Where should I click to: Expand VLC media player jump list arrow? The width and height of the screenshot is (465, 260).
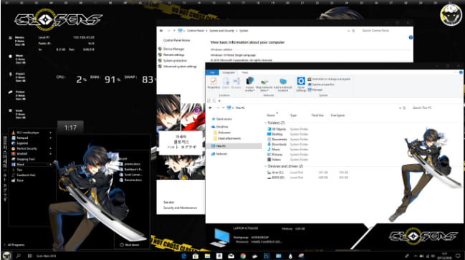point(50,133)
